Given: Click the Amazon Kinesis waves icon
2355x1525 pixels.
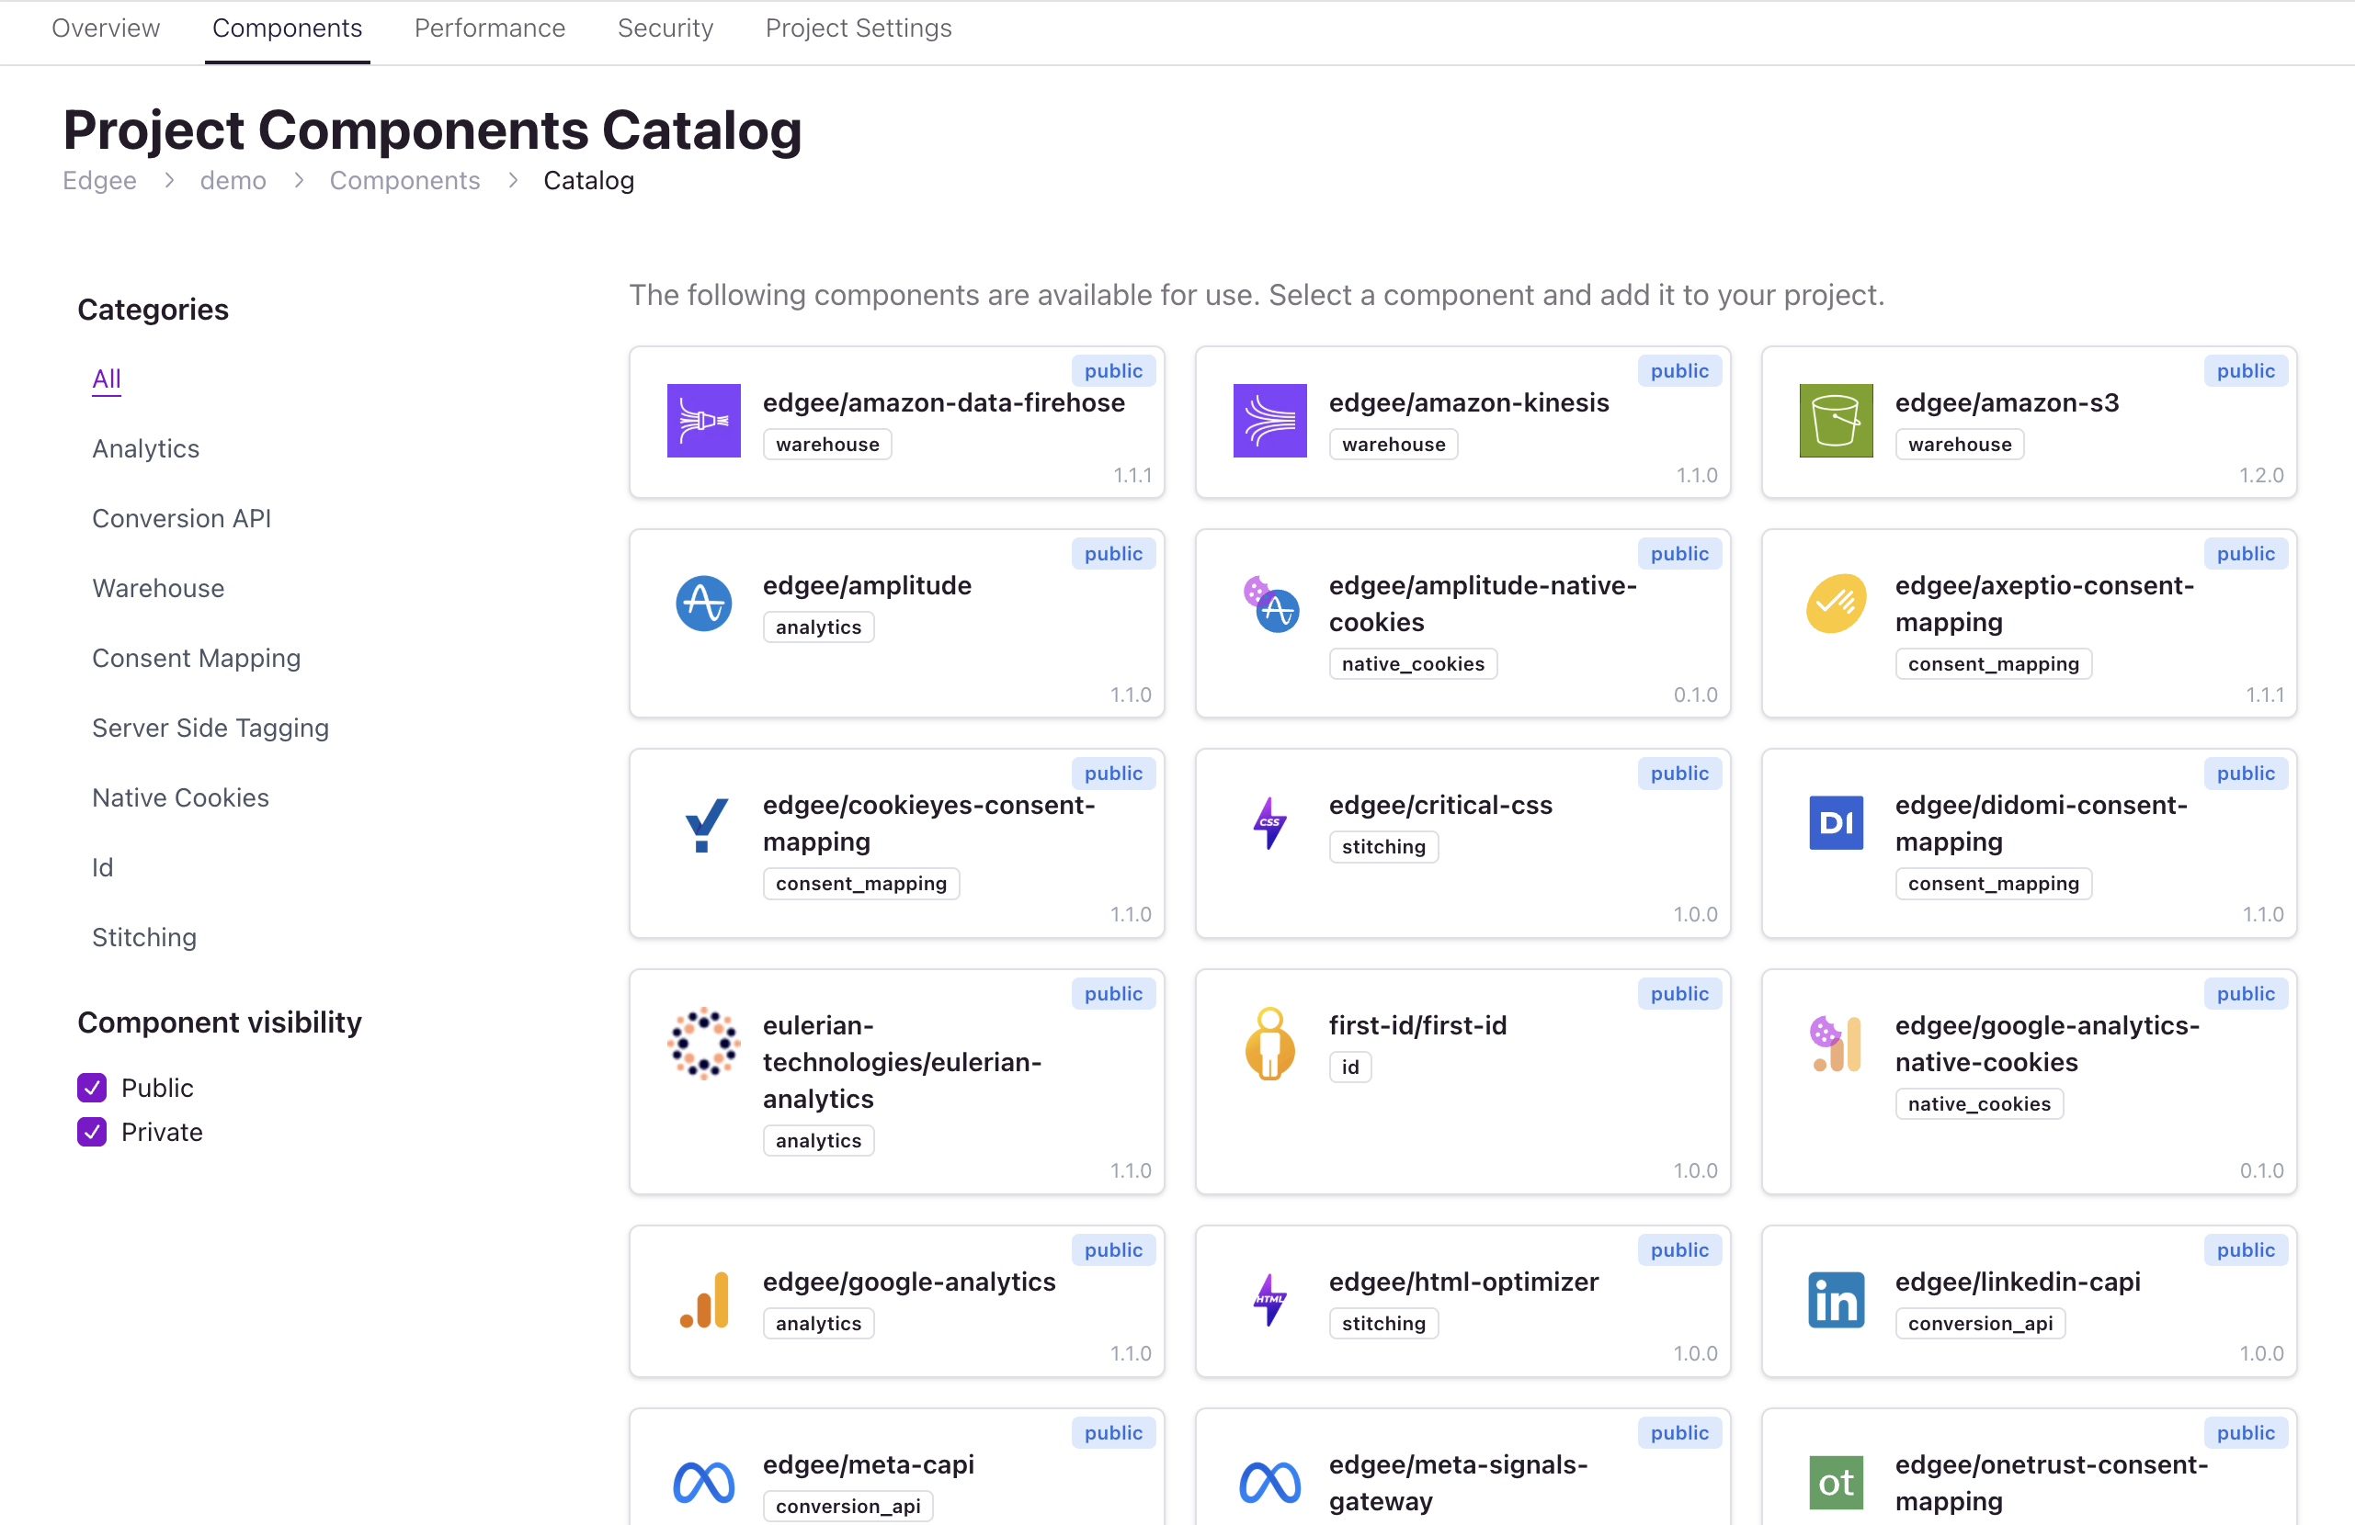Looking at the screenshot, I should click(x=1269, y=421).
